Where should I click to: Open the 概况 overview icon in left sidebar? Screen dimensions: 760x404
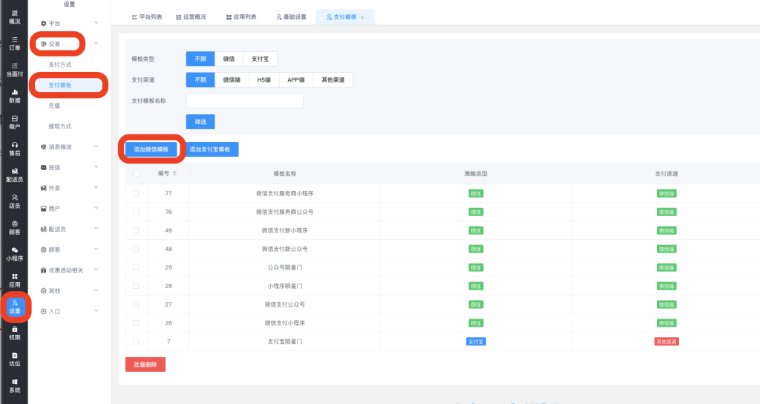[14, 17]
